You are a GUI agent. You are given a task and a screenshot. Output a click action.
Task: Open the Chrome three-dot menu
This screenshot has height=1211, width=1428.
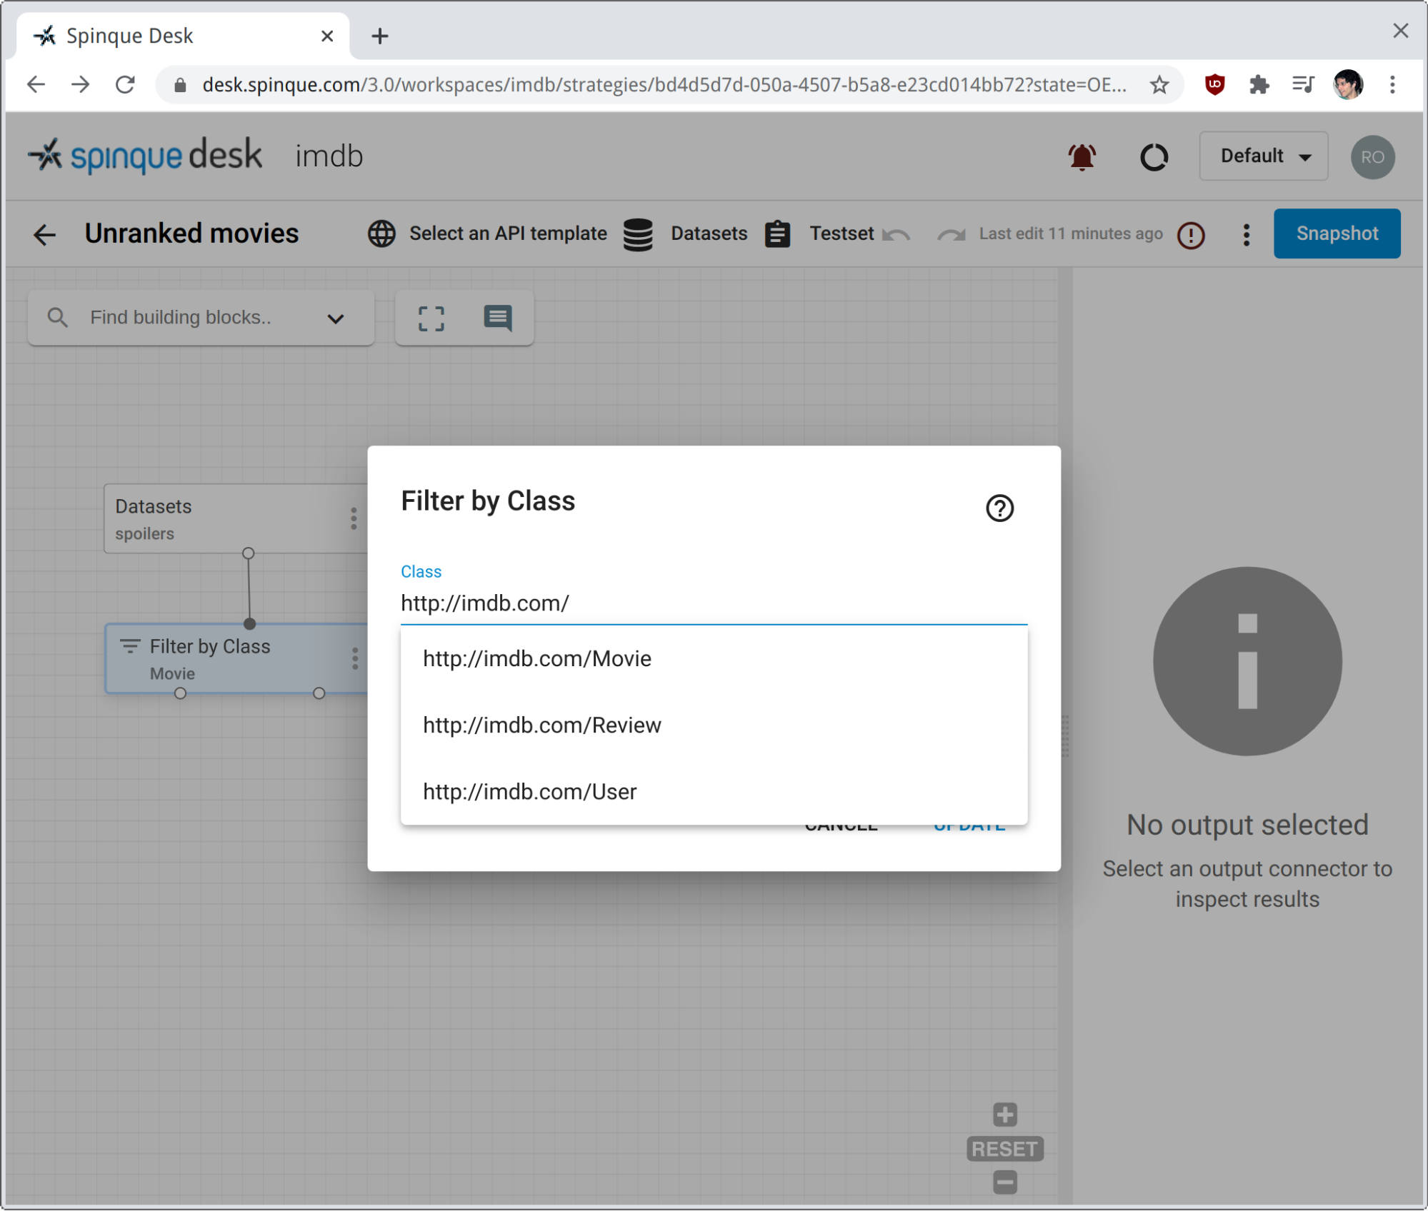[x=1392, y=85]
